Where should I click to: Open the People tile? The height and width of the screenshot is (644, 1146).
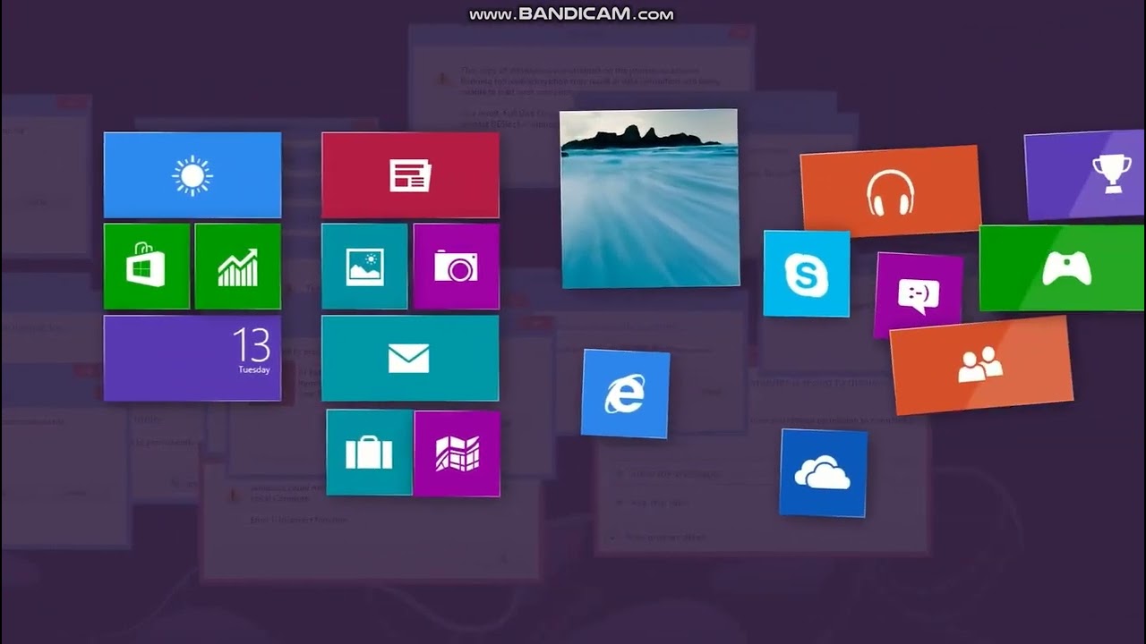point(981,365)
